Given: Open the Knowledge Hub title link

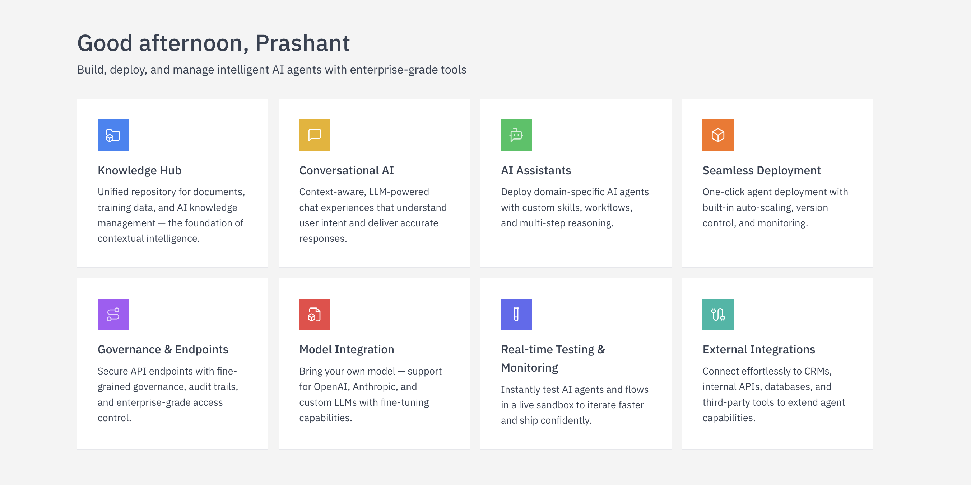Looking at the screenshot, I should coord(139,170).
